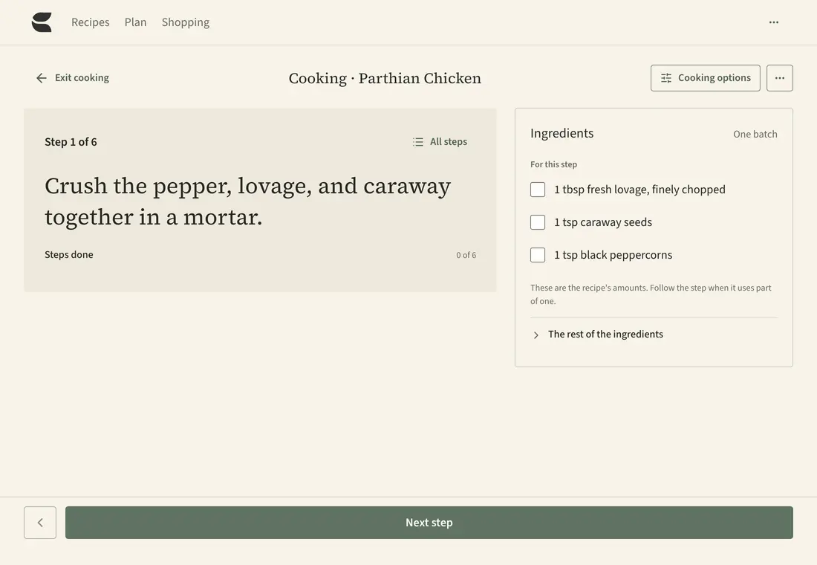Check off 1 tbsp fresh lovage

[538, 190]
